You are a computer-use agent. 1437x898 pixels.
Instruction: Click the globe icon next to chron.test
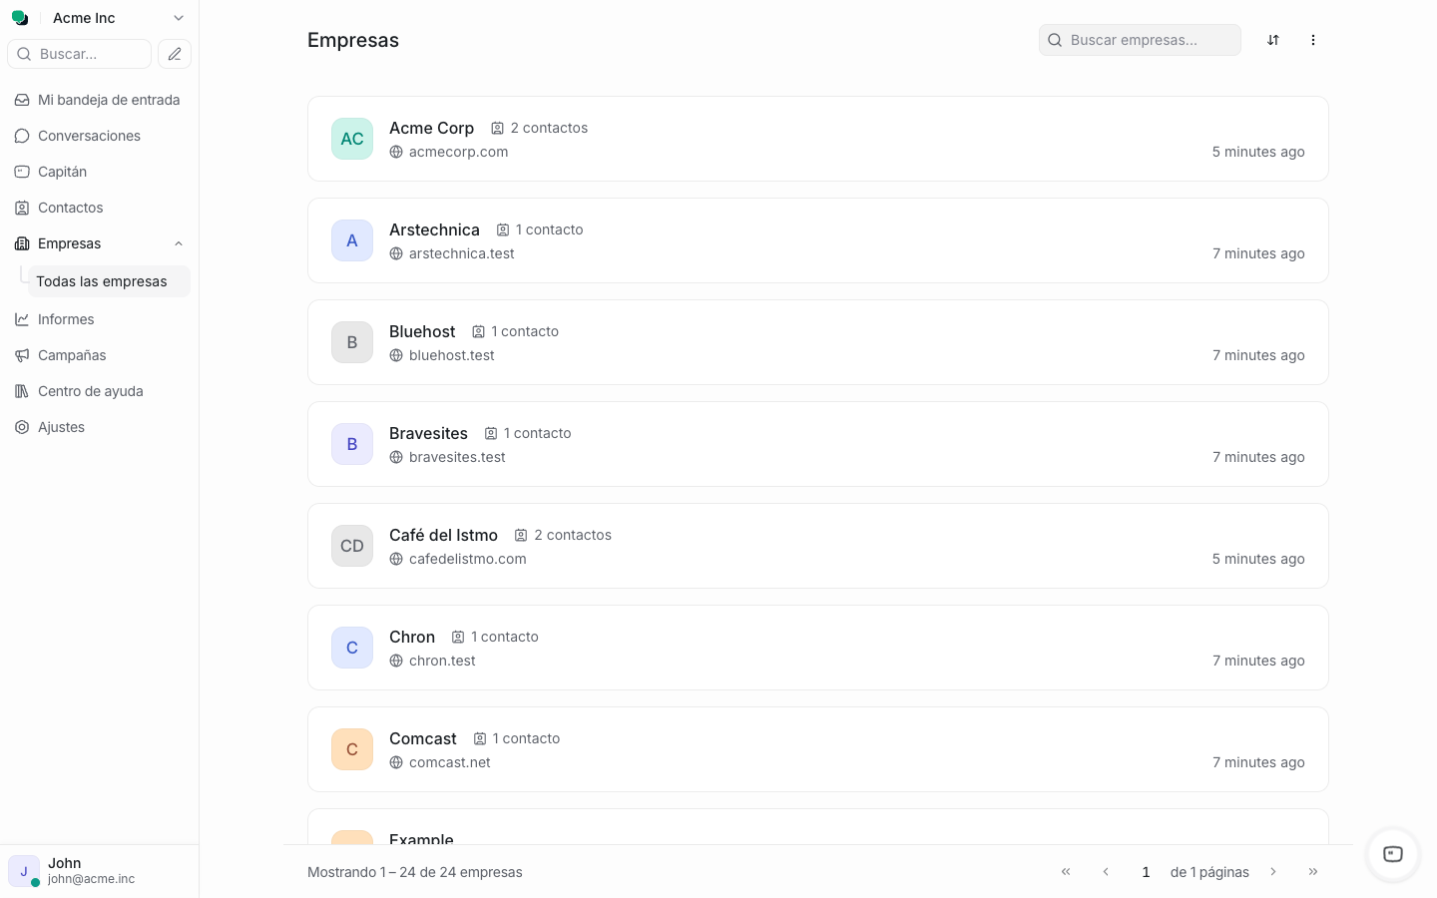click(396, 661)
